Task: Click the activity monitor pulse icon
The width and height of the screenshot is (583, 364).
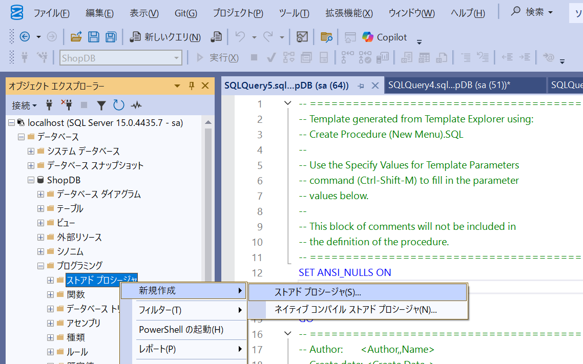Action: pyautogui.click(x=136, y=105)
